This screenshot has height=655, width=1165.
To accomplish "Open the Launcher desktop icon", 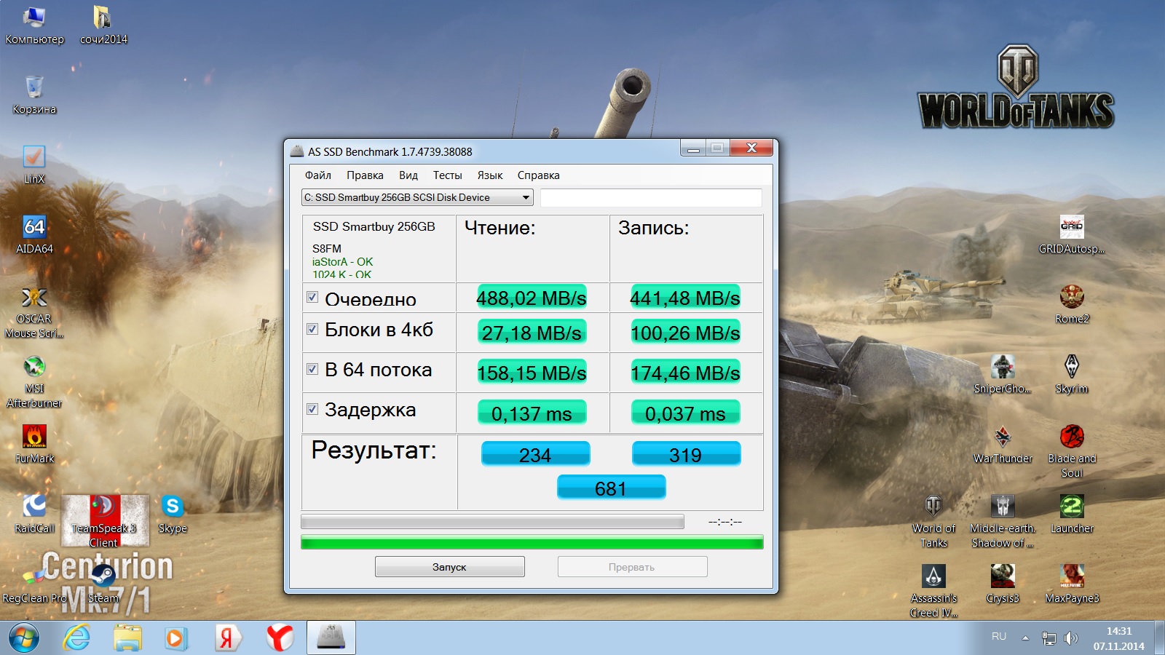I will [x=1072, y=515].
